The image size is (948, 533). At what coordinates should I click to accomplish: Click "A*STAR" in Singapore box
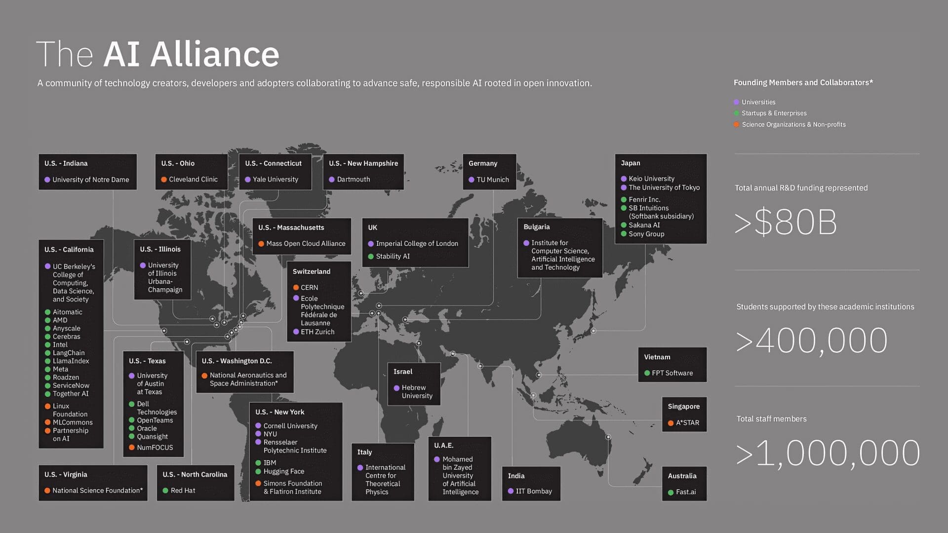[687, 423]
